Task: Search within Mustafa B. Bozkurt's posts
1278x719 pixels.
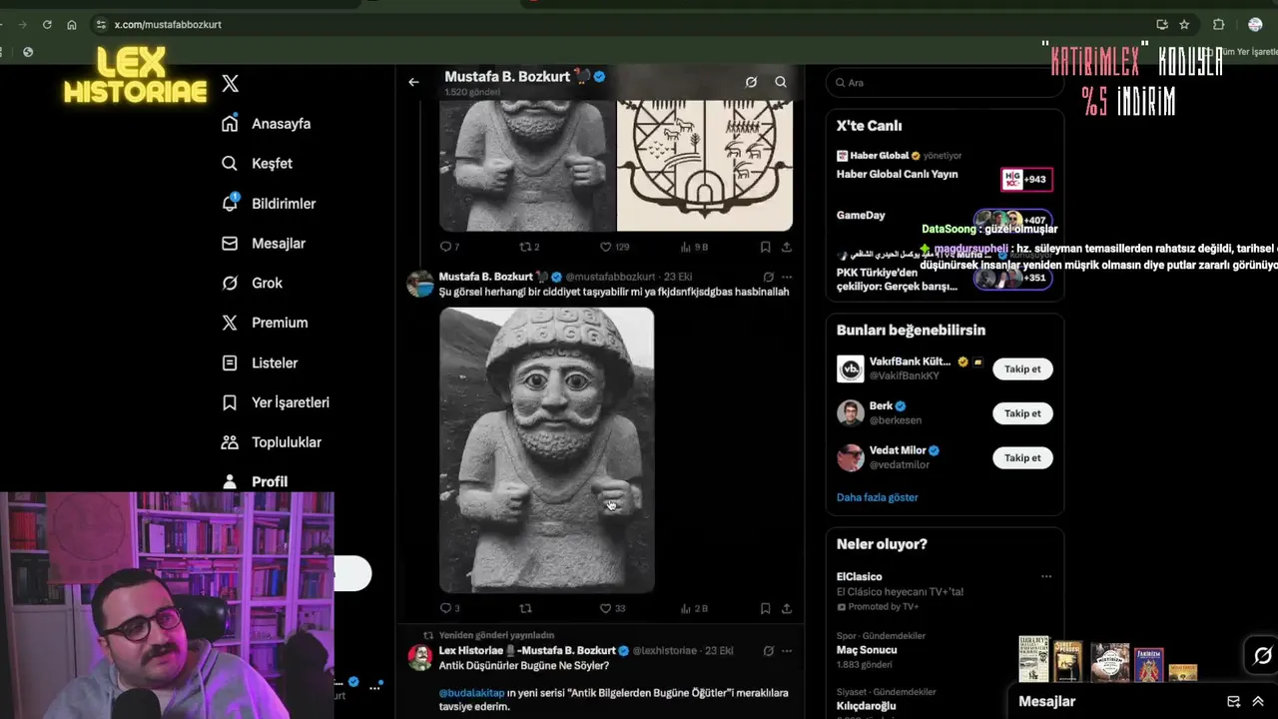Action: pyautogui.click(x=781, y=82)
